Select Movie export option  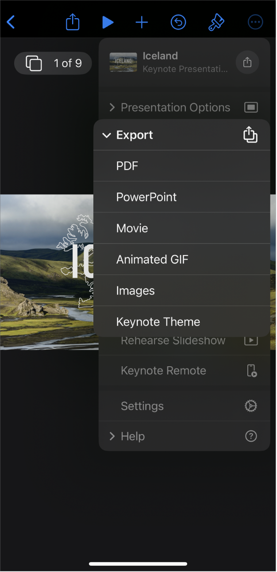click(x=182, y=228)
